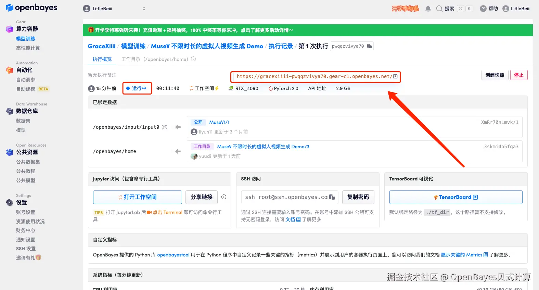539x290 pixels.
Task: Click the 复制密码 button
Action: (358, 197)
